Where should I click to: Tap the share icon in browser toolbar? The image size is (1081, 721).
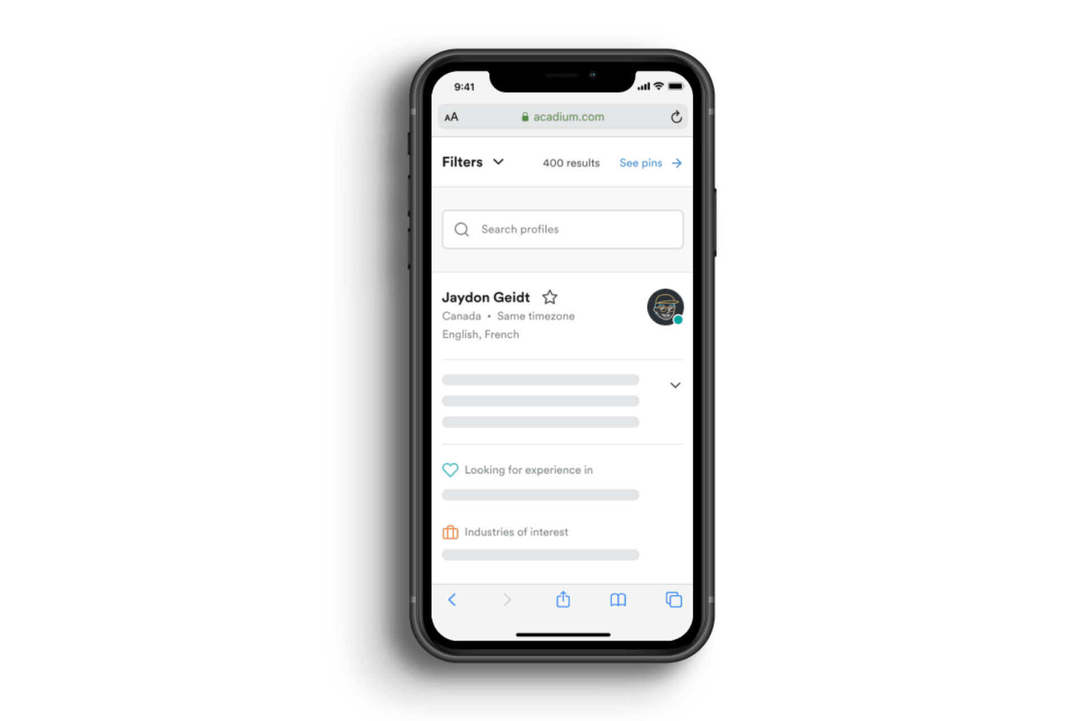tap(562, 600)
